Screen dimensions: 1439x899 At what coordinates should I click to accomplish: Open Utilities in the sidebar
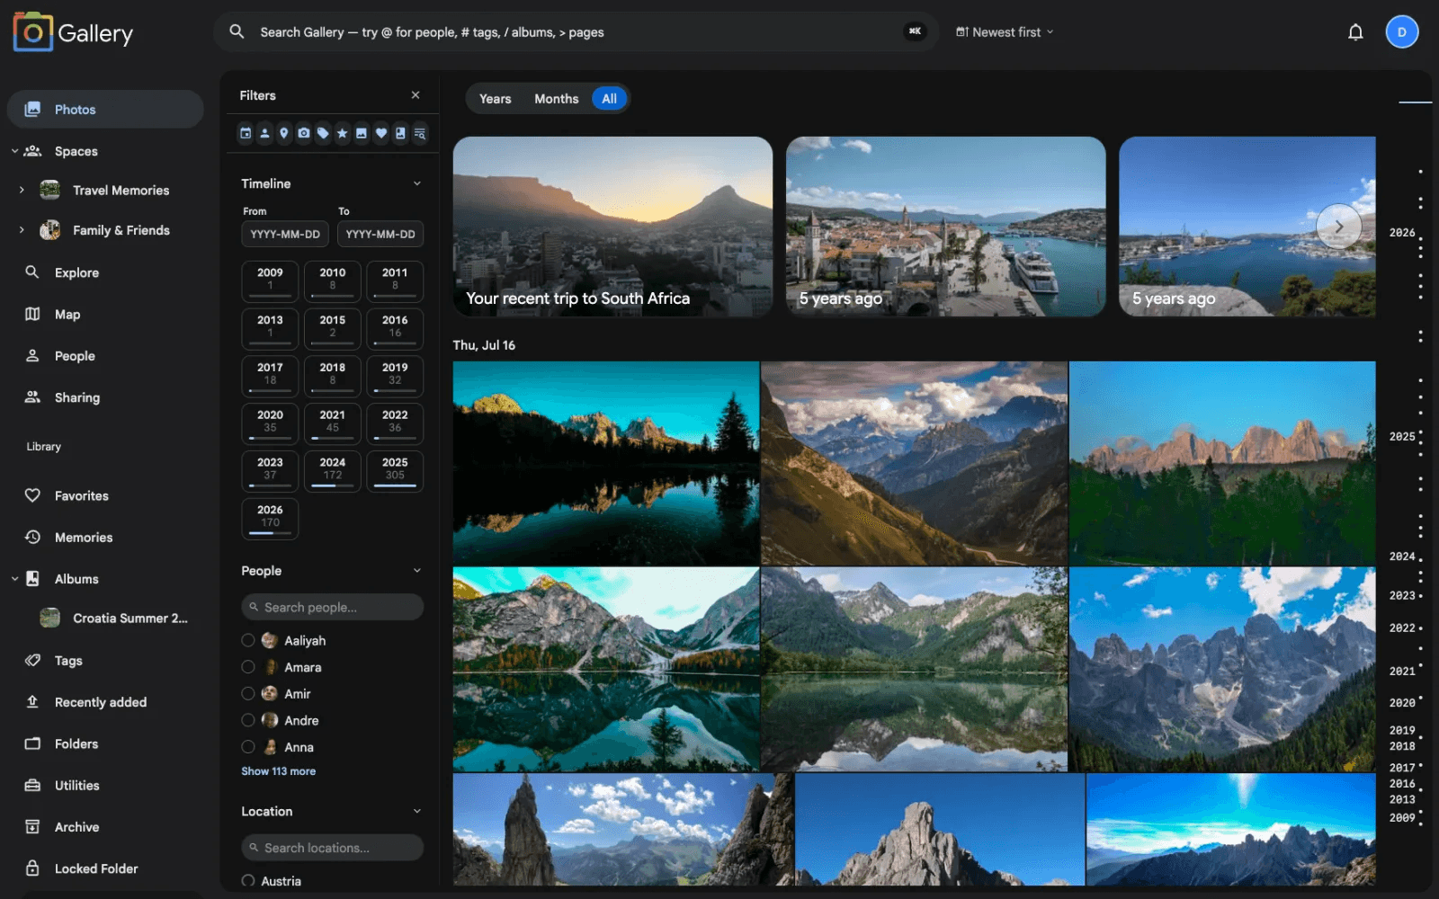[x=105, y=786]
